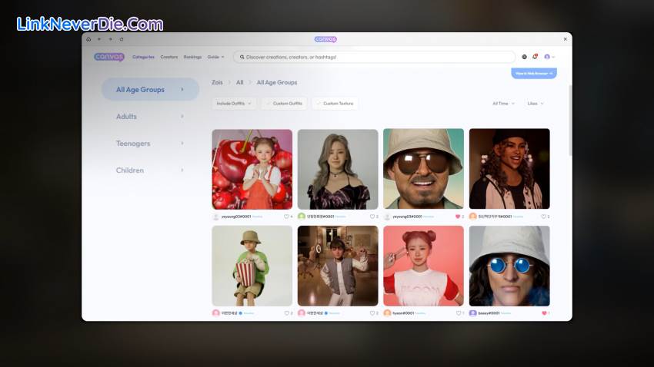Click the Canvas logo in the header
Screen dimensions: 654x367
click(x=108, y=57)
